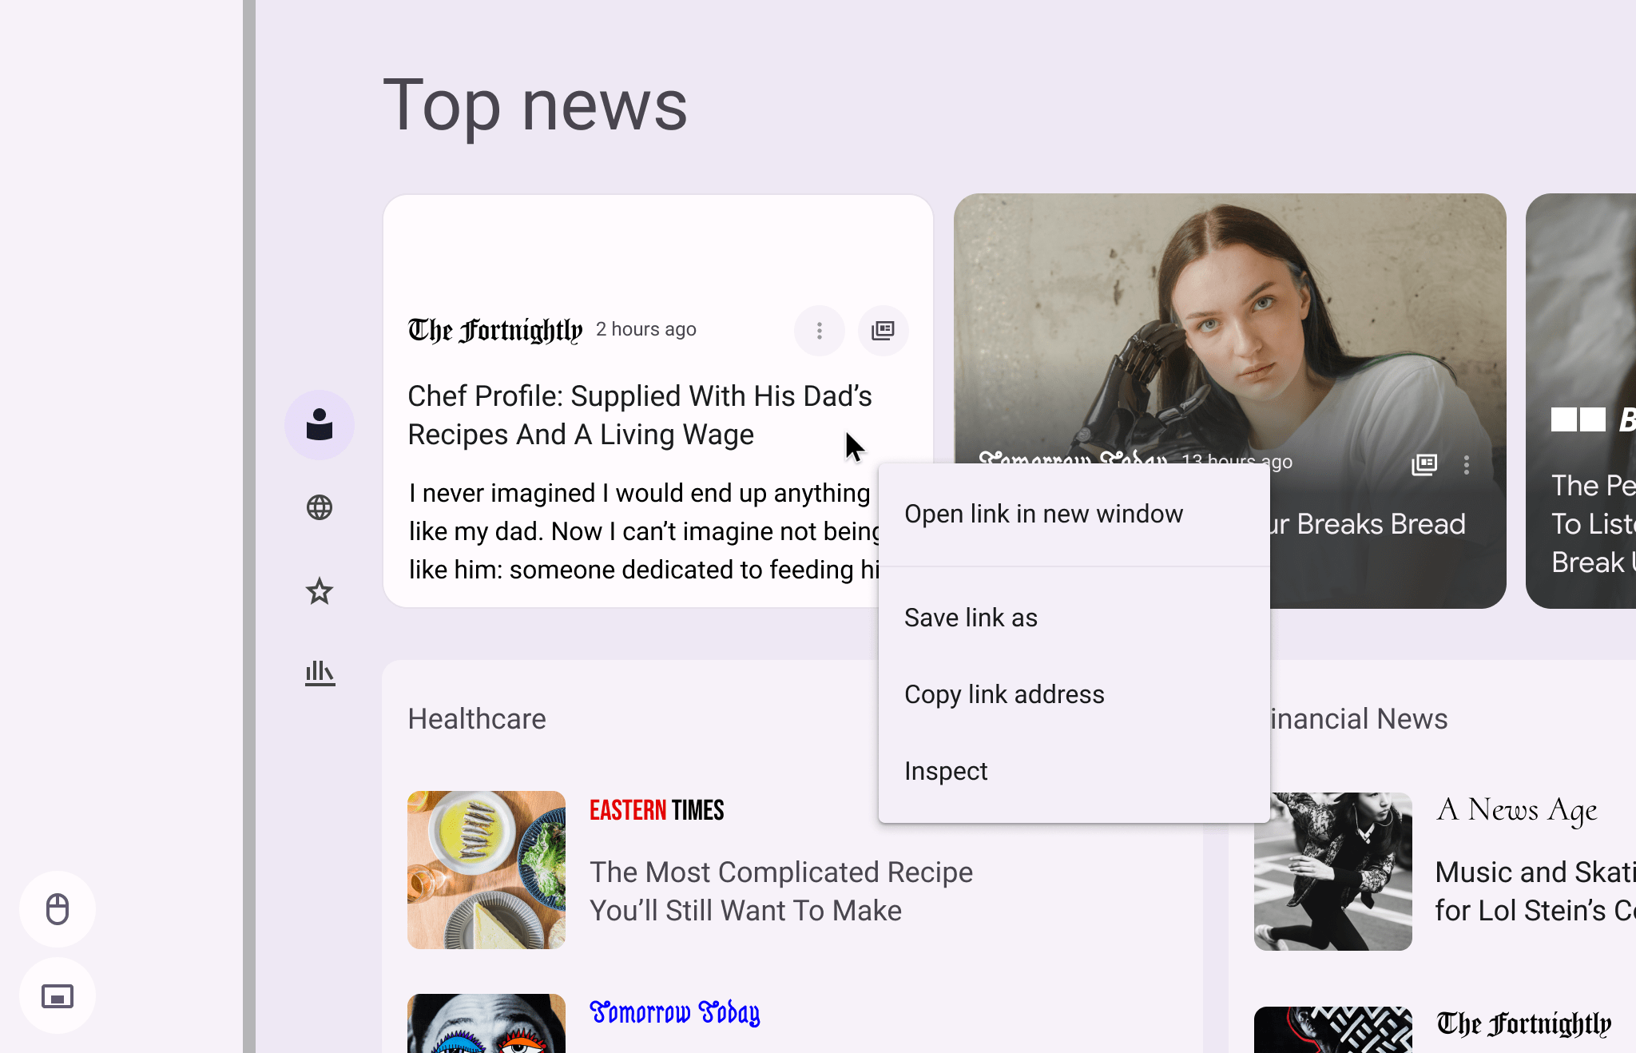Click the picture-in-picture display icon
The height and width of the screenshot is (1053, 1636).
[x=58, y=996]
